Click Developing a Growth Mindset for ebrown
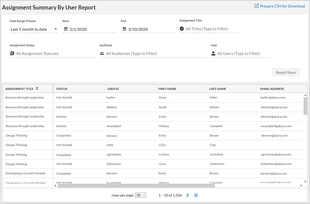This screenshot has height=204, width=310. 25,173
